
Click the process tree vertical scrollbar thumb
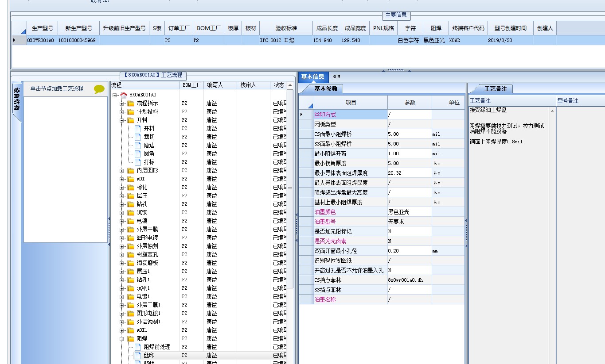290,189
